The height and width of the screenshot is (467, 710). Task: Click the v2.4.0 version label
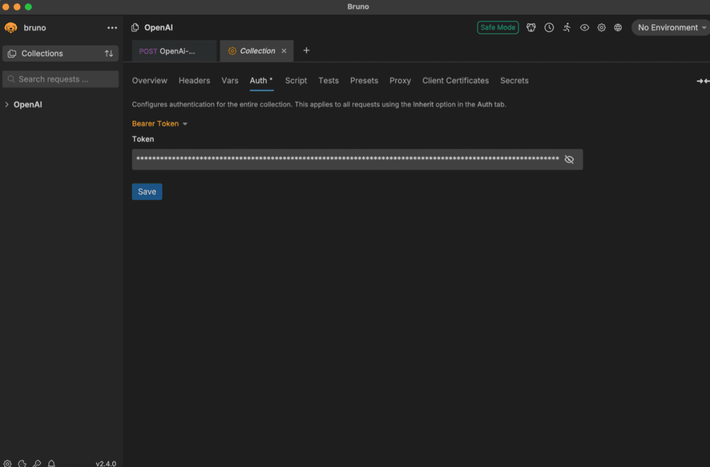(105, 464)
